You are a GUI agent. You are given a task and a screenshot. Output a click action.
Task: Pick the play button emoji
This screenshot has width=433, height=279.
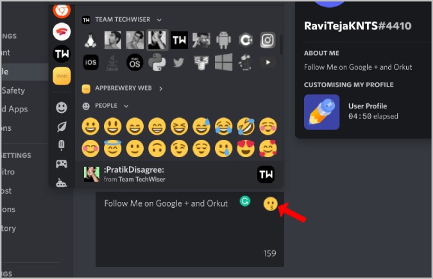(267, 62)
